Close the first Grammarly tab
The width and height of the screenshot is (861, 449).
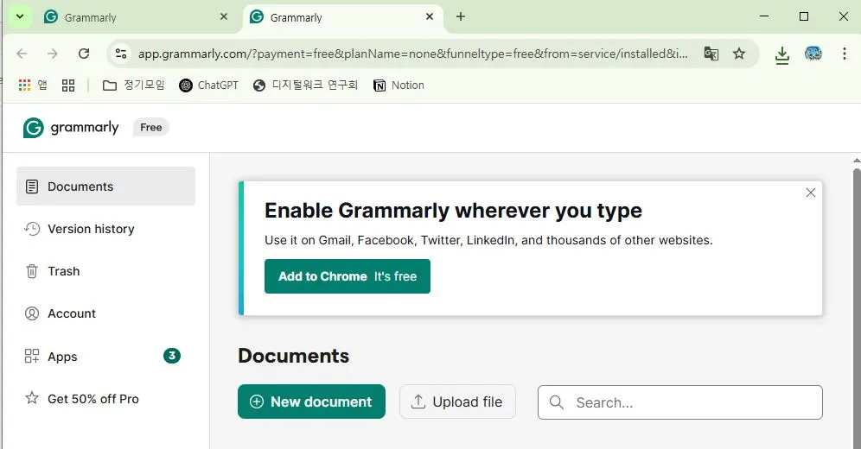pos(224,17)
